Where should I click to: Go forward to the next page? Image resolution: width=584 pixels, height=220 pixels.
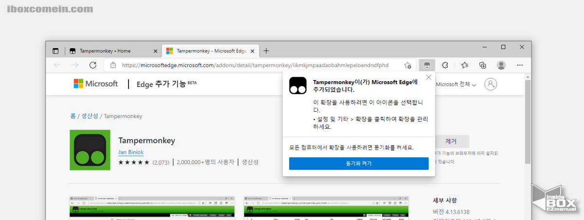coord(74,65)
